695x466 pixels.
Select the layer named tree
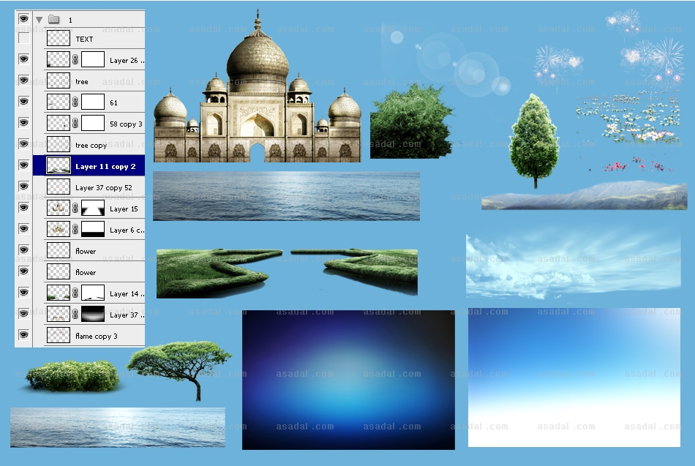pos(82,81)
